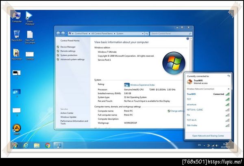
Task: Show hidden tray icons arrow
Action: pos(204,145)
